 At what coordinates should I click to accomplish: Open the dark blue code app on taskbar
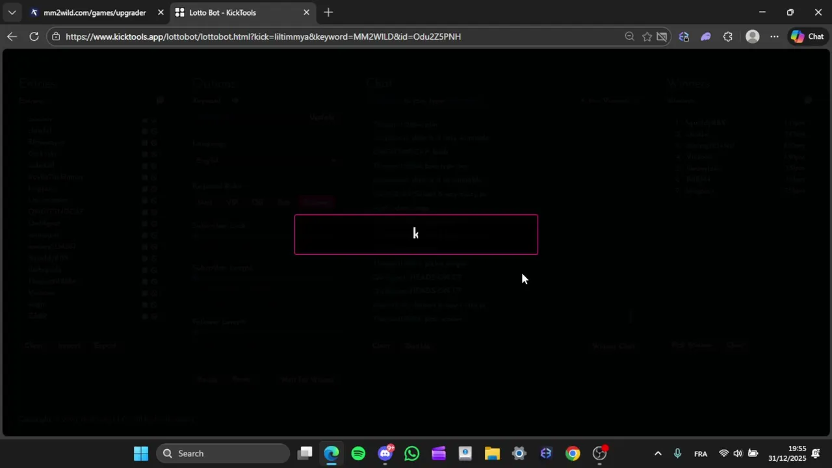coord(545,453)
